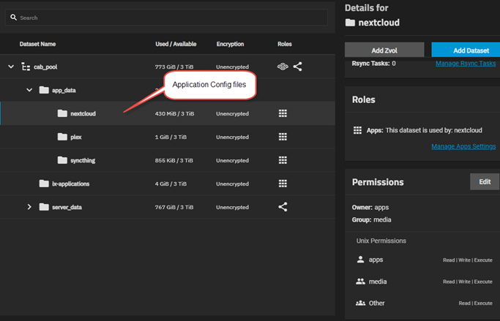Click the 430 MiB / 3 TiB value
The image size is (500, 321).
point(174,113)
